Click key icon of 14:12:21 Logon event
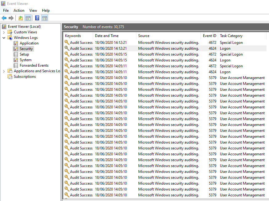The width and height of the screenshot is (269, 201). [x=67, y=48]
